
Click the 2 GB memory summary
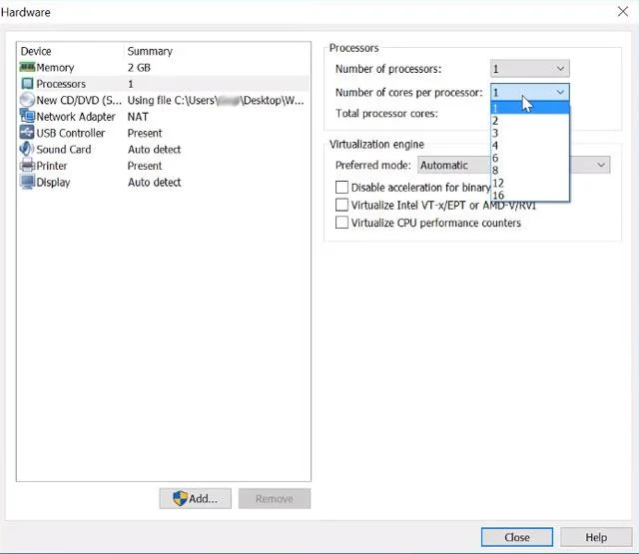(139, 67)
